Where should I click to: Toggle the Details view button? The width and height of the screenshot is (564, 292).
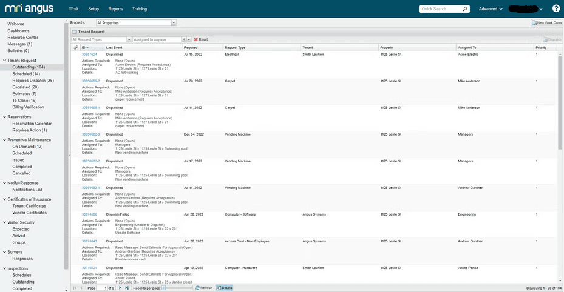pos(224,288)
